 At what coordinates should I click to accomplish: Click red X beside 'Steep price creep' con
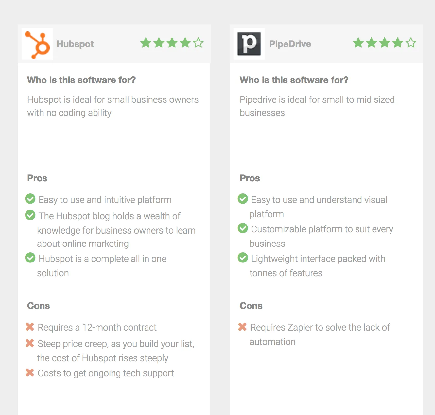(x=30, y=343)
